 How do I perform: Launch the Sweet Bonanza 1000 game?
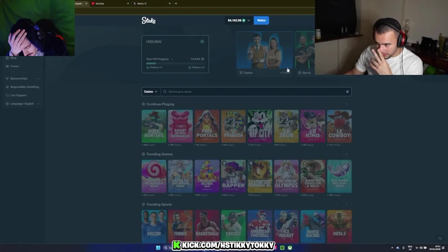pyautogui.click(x=154, y=176)
